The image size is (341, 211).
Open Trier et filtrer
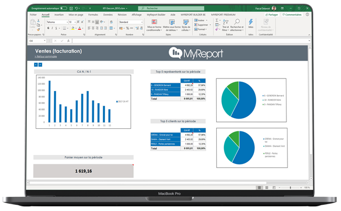pyautogui.click(x=226, y=25)
